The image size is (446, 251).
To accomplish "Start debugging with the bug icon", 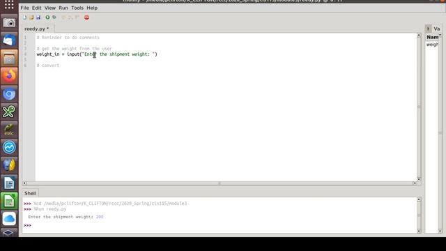I will point(54,17).
